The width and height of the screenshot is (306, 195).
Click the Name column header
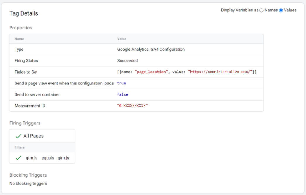point(19,39)
